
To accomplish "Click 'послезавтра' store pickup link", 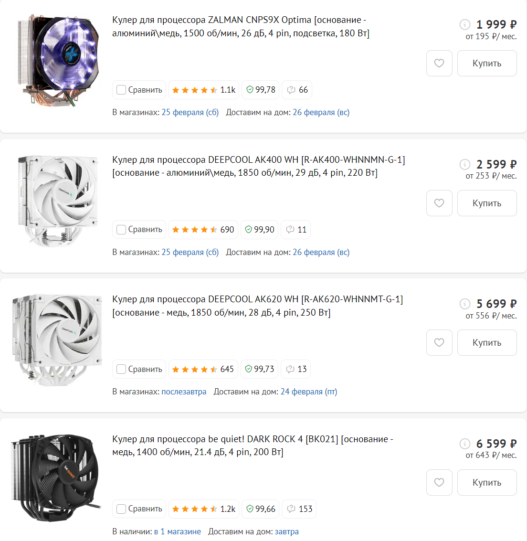I will click(184, 392).
